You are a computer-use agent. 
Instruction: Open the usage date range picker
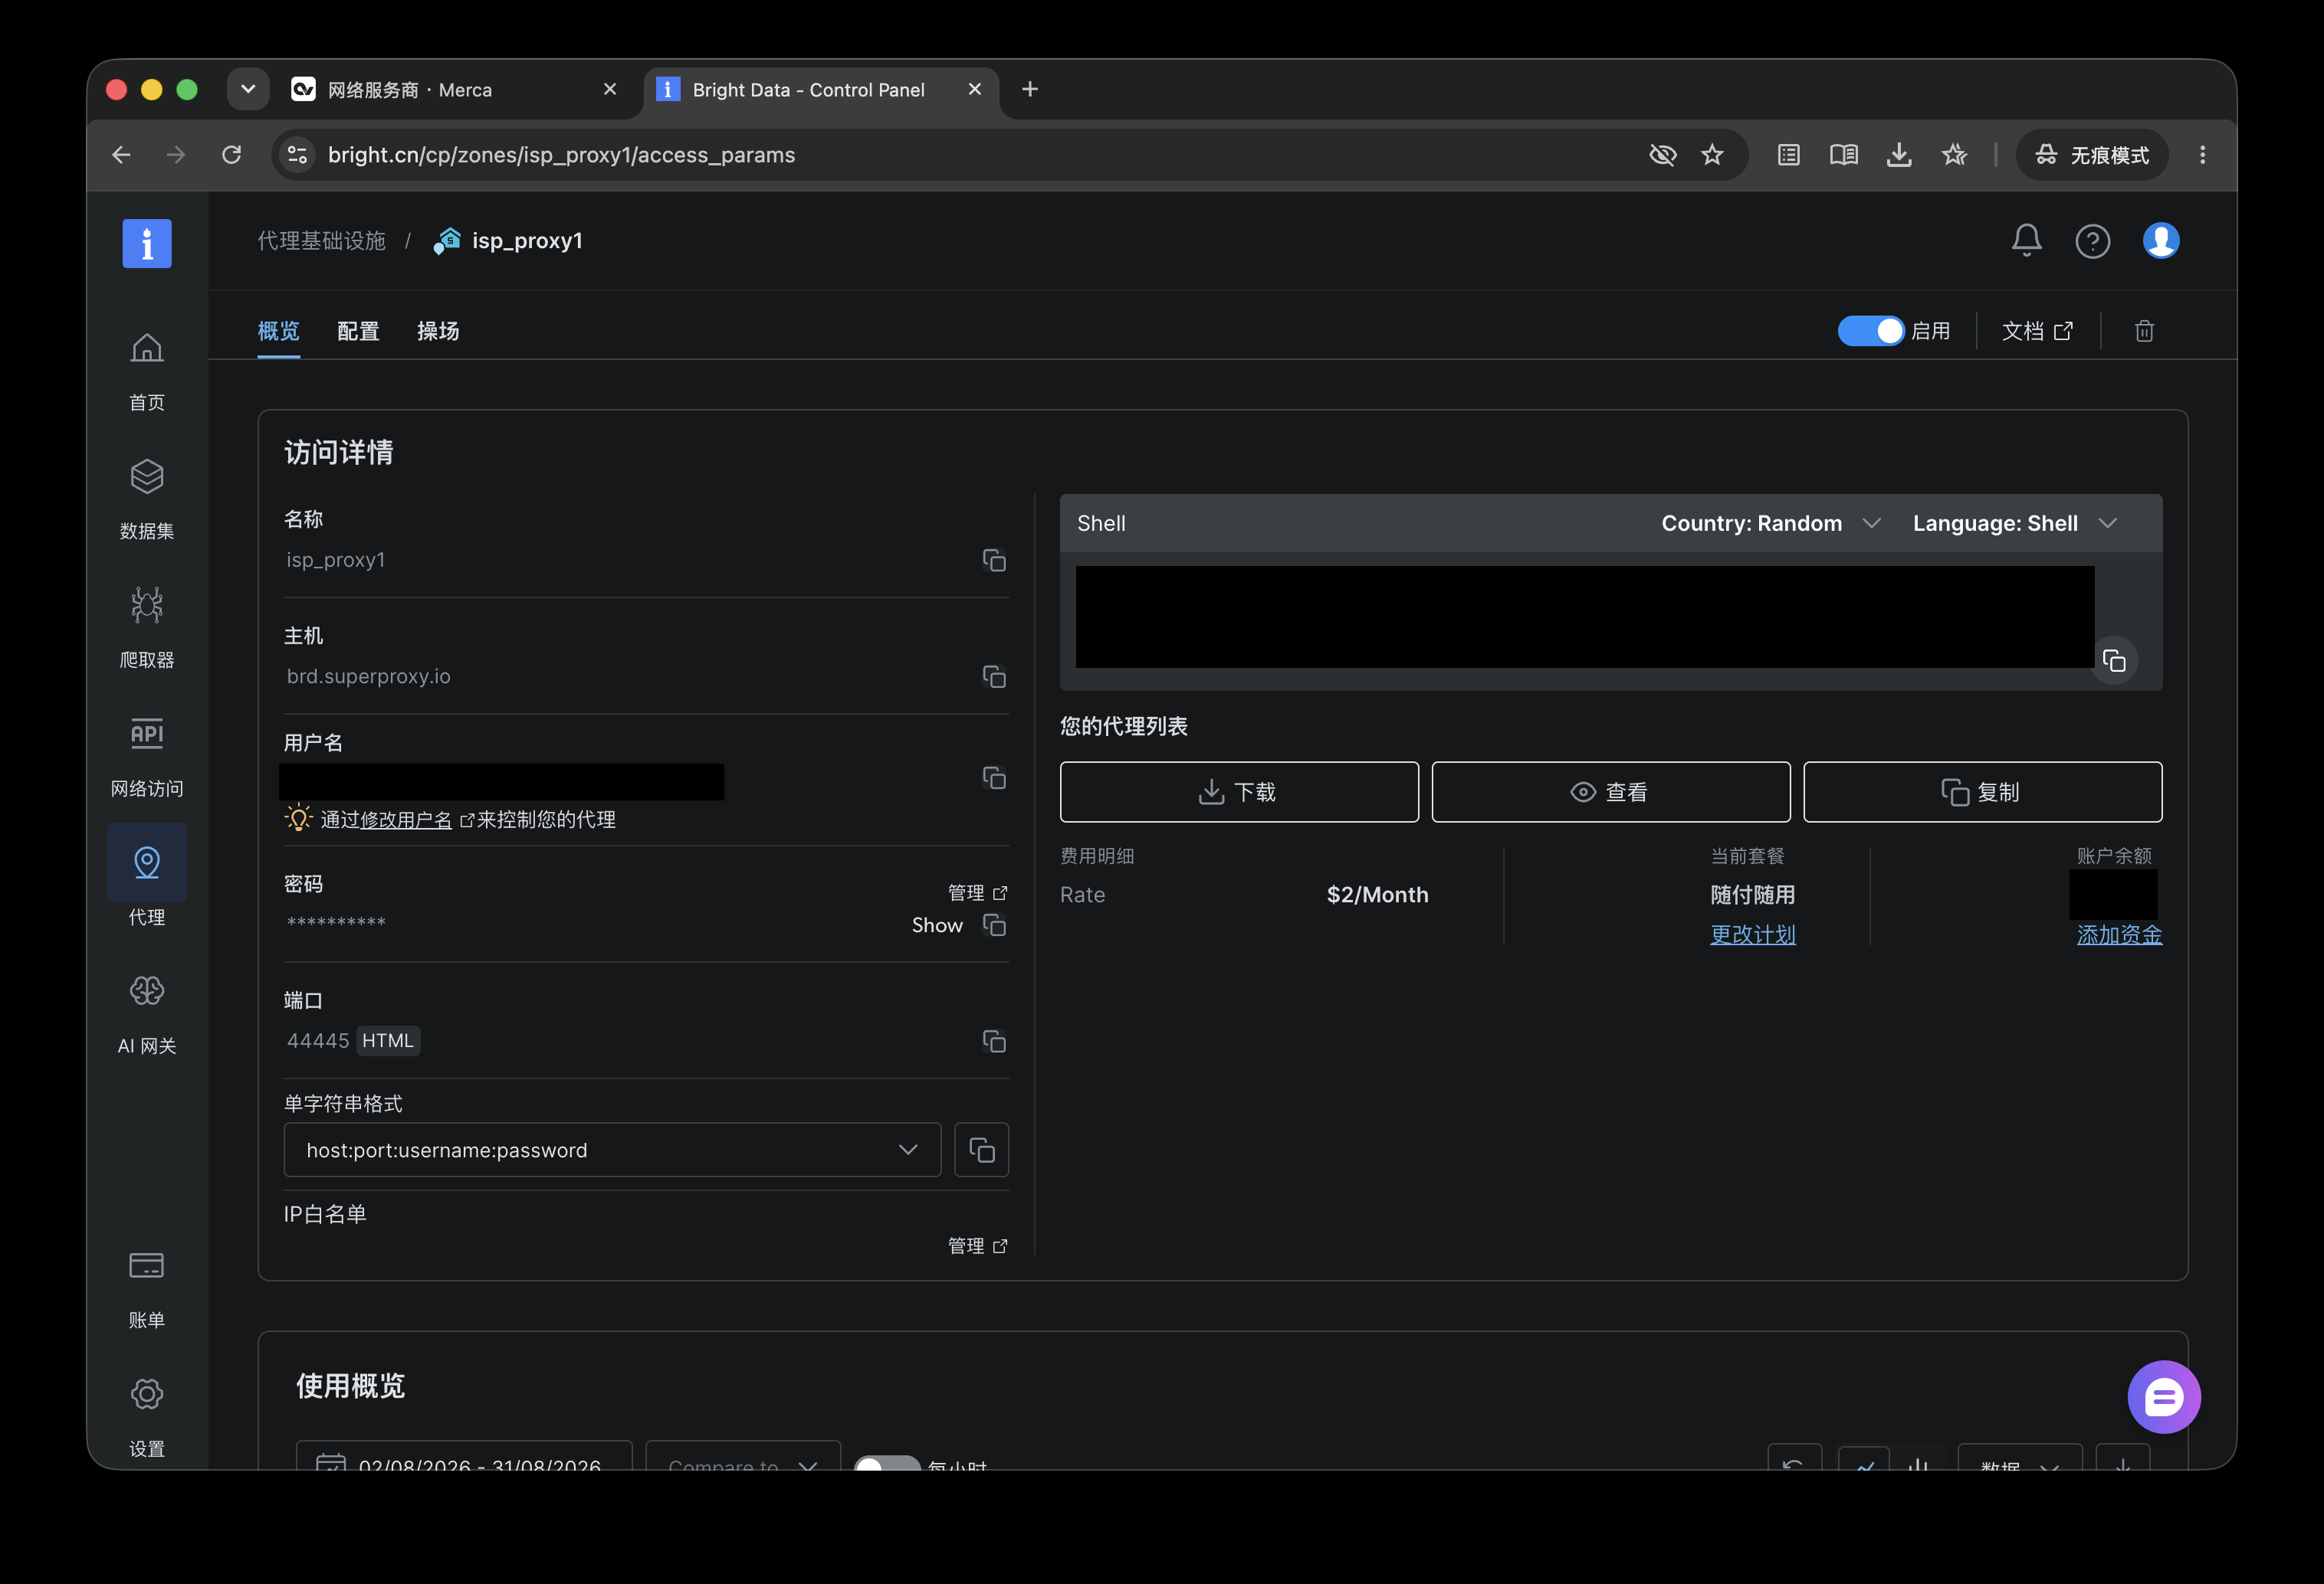tap(464, 1457)
